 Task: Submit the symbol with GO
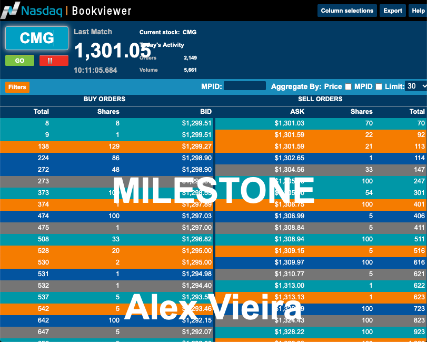[x=19, y=61]
